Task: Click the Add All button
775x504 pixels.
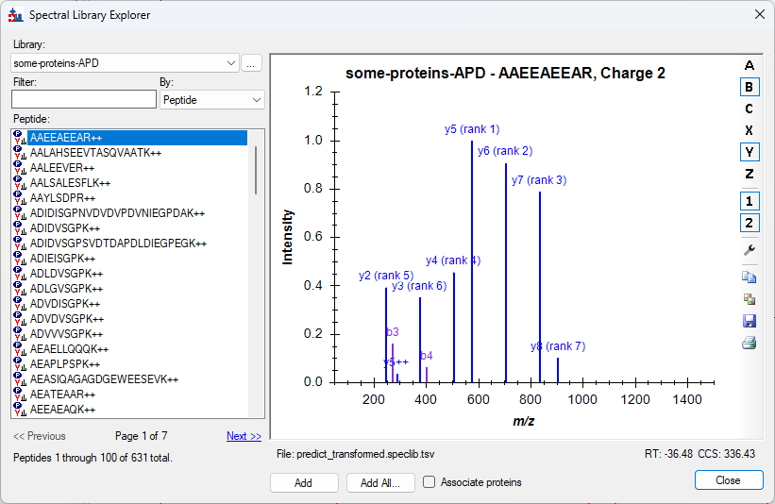Action: coord(380,482)
